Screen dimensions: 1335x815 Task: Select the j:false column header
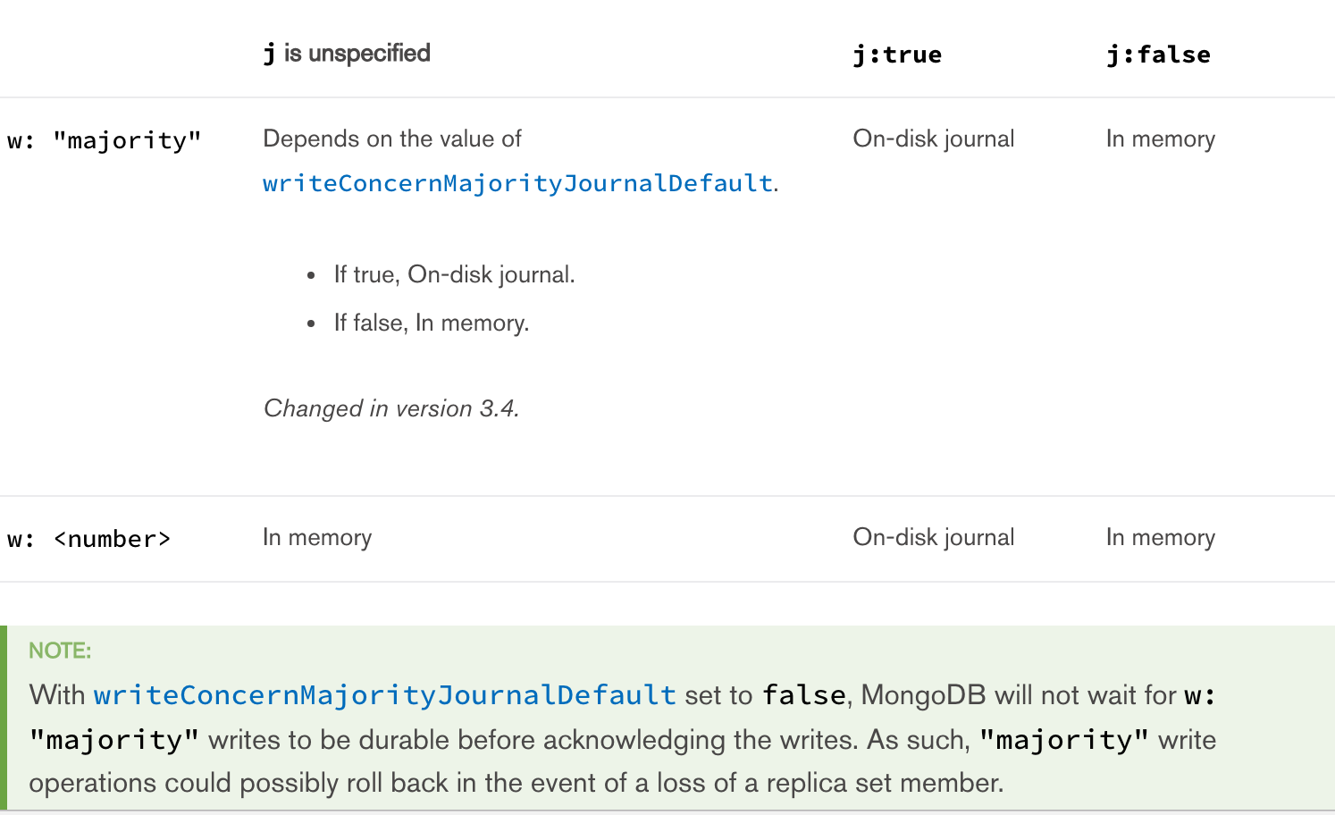[x=1158, y=55]
